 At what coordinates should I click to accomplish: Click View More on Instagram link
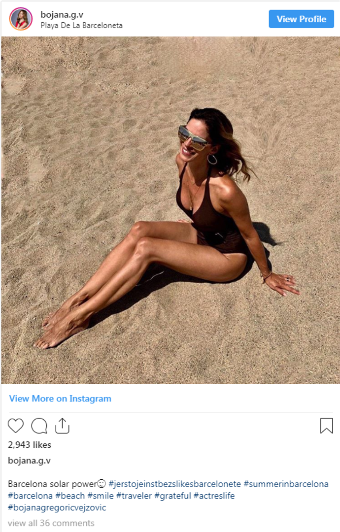60,399
